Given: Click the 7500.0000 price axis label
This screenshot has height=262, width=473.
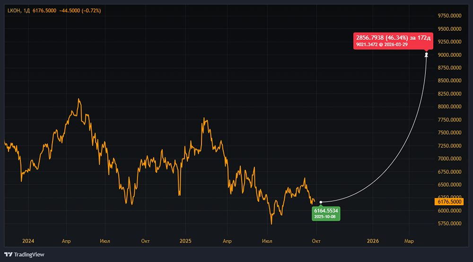Looking at the screenshot, I should click(x=449, y=133).
